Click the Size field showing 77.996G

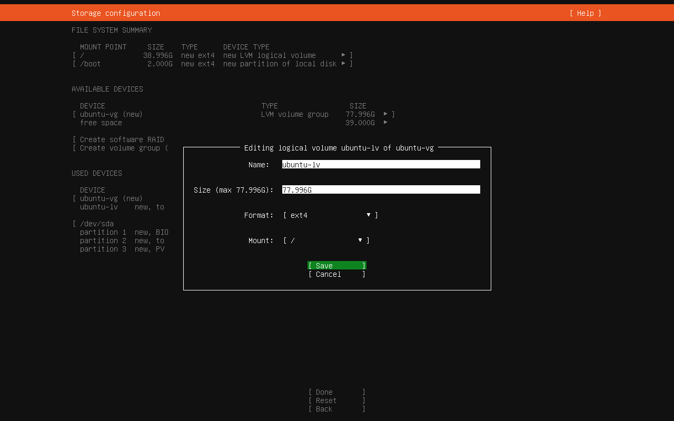pos(381,189)
